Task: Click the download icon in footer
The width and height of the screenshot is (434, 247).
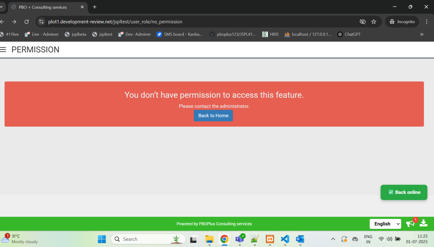Action: coord(424,223)
